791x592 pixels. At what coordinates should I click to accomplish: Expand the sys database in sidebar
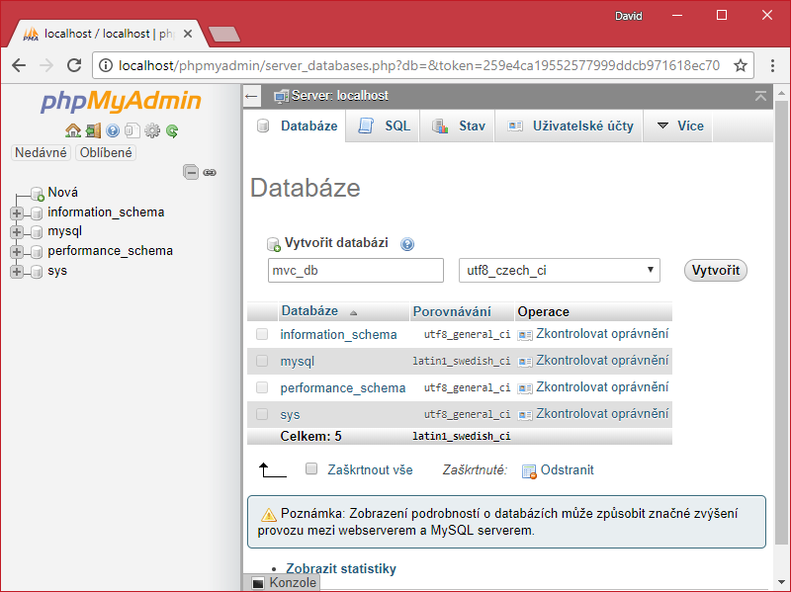(x=16, y=270)
